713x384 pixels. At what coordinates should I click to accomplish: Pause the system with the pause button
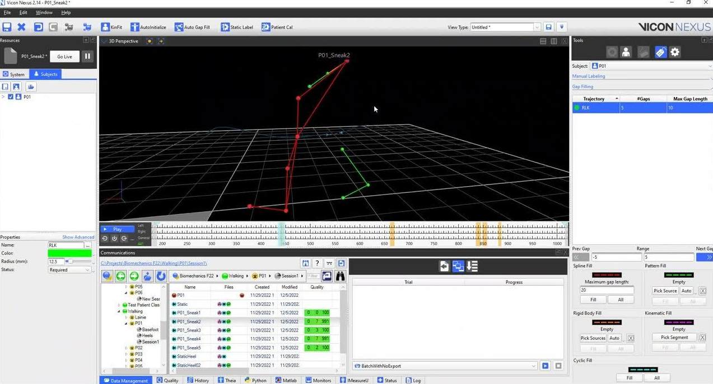(x=87, y=56)
